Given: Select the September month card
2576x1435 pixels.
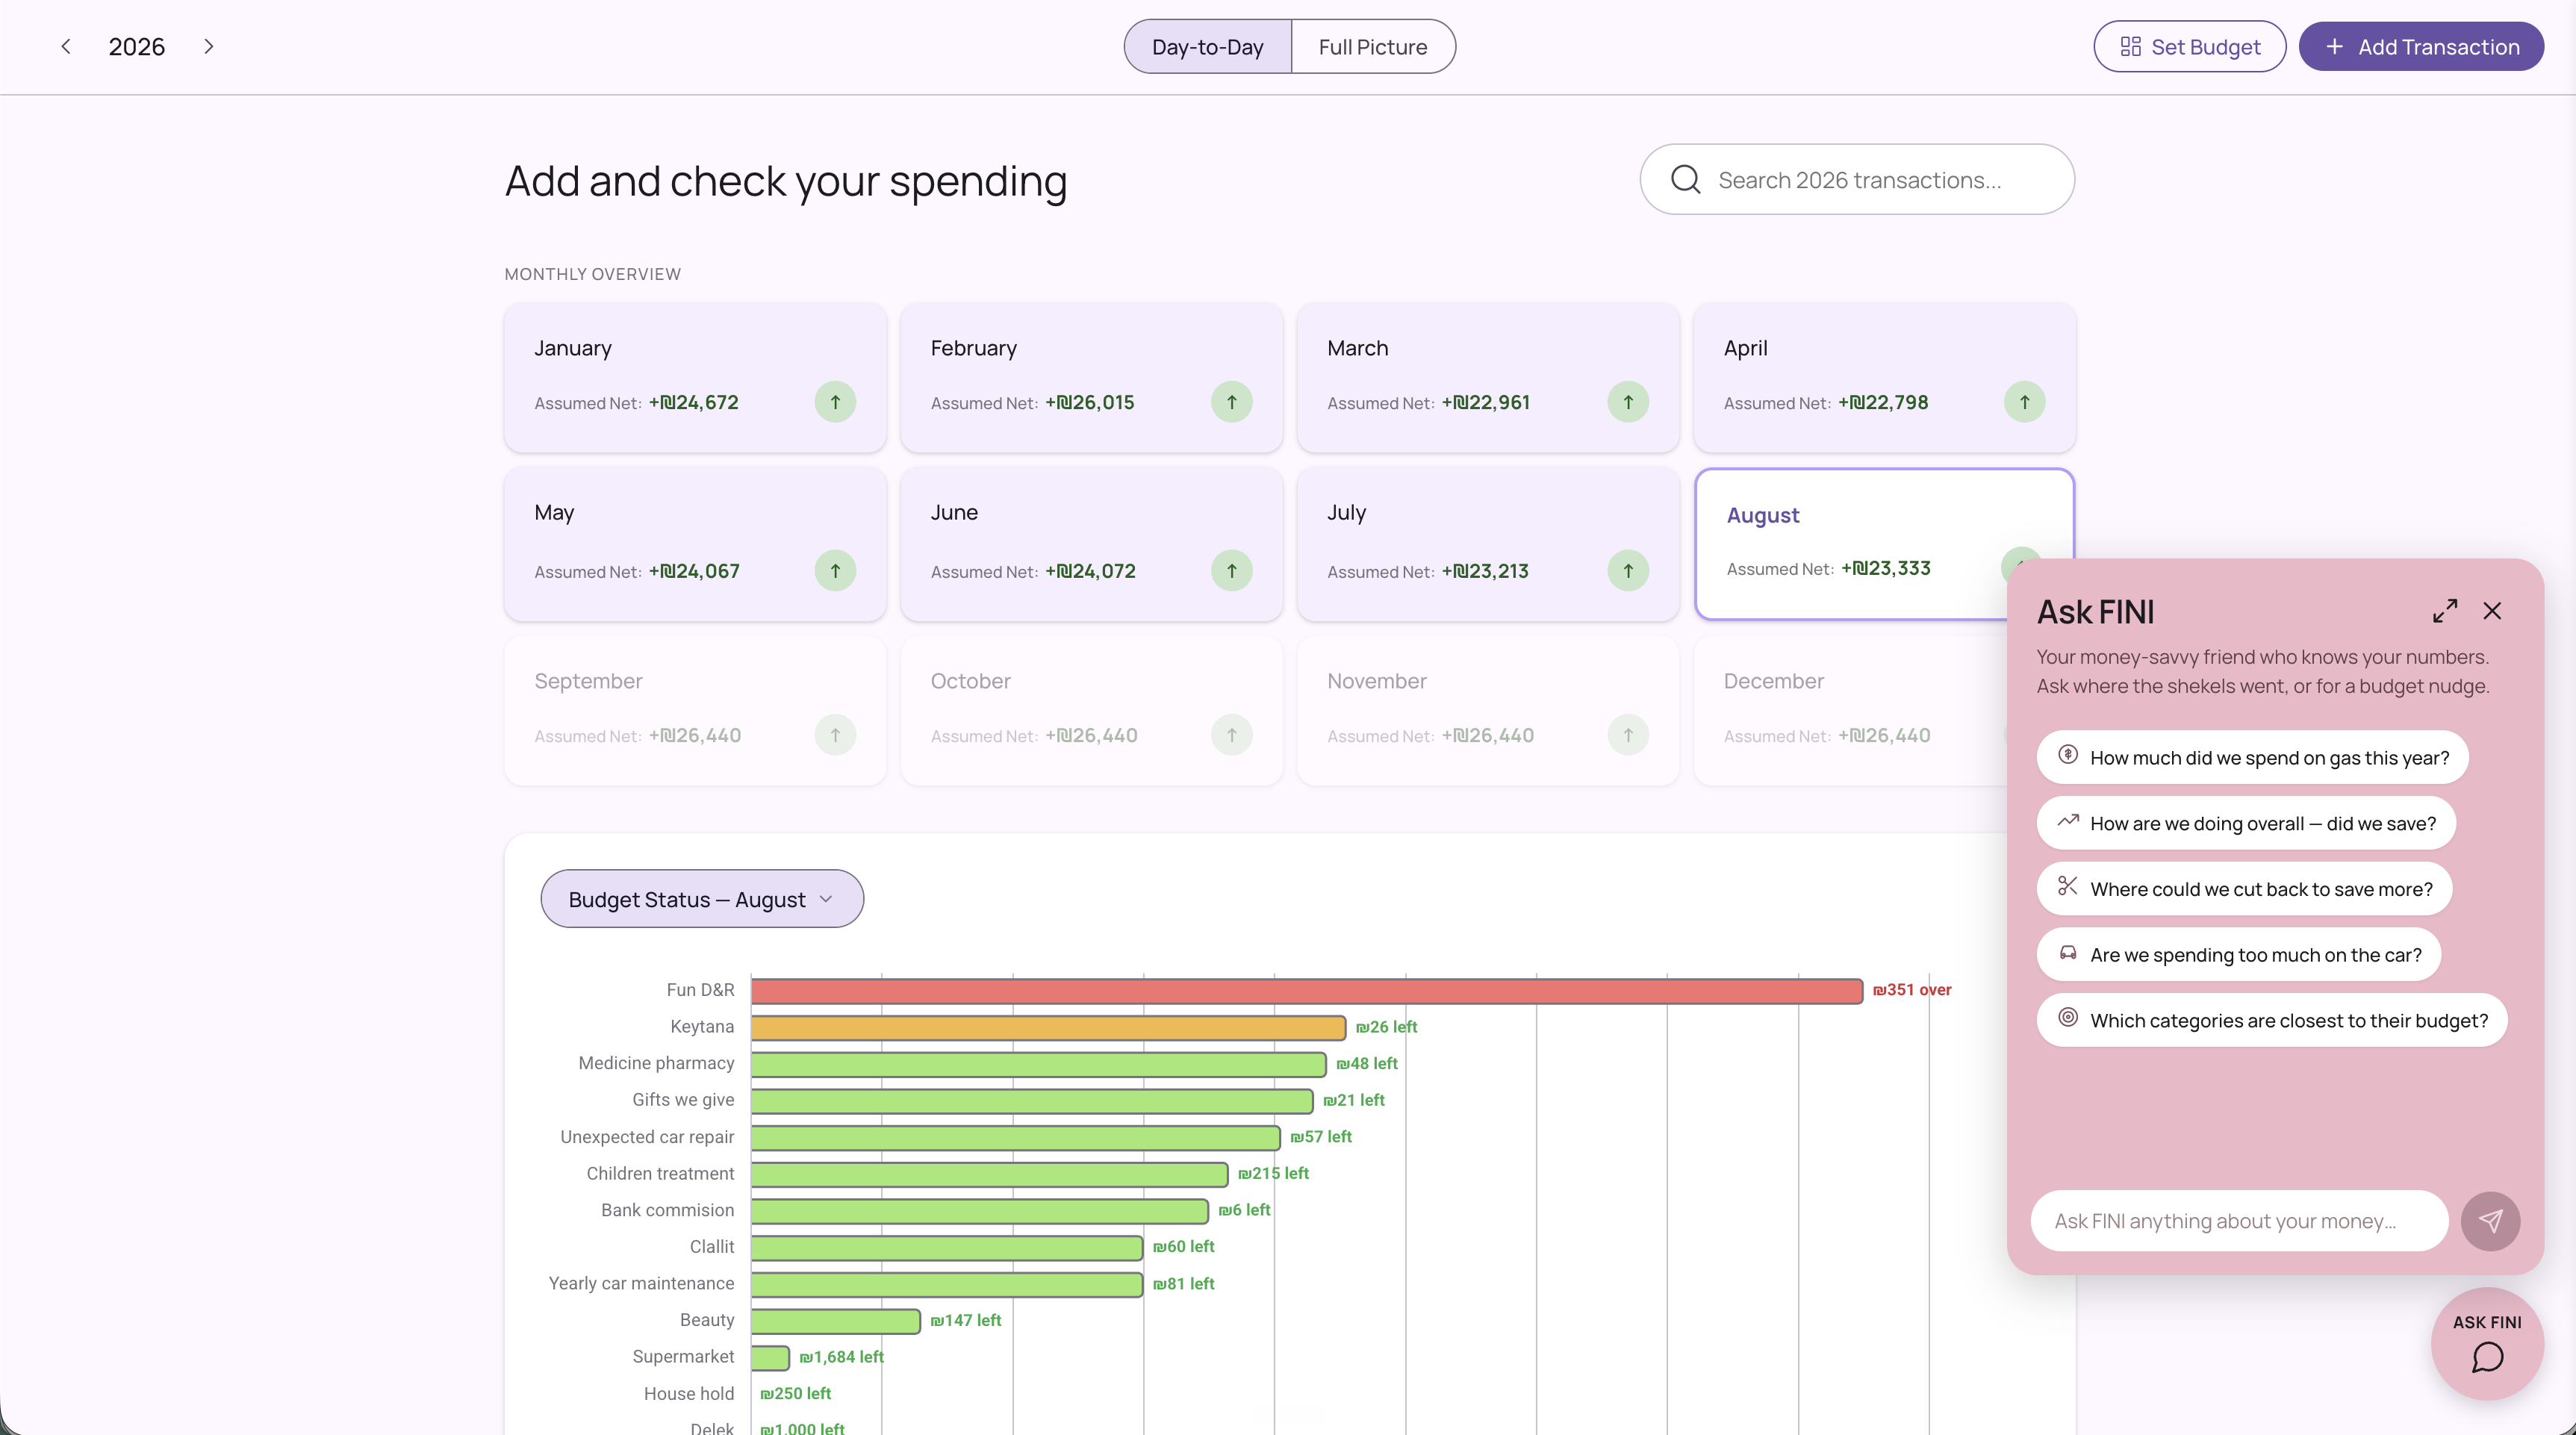Looking at the screenshot, I should (x=695, y=710).
